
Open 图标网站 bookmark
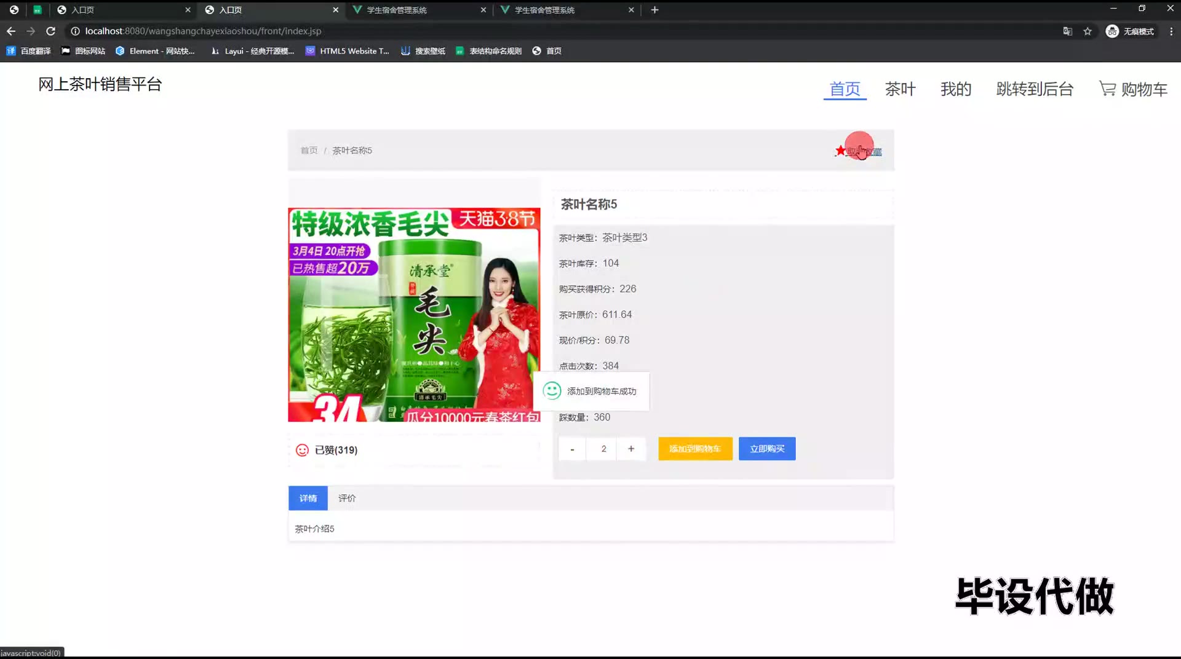[x=83, y=51]
